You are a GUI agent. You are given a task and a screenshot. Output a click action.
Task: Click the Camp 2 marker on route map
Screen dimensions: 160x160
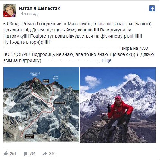(46, 81)
